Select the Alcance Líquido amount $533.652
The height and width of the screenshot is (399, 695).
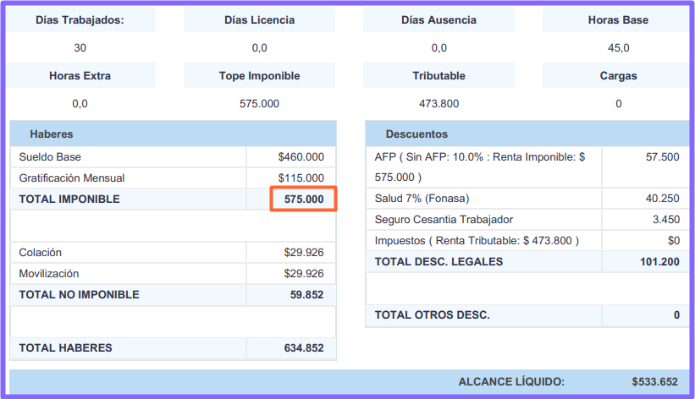(655, 382)
